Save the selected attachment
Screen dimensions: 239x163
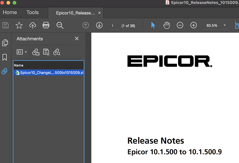pos(46,52)
